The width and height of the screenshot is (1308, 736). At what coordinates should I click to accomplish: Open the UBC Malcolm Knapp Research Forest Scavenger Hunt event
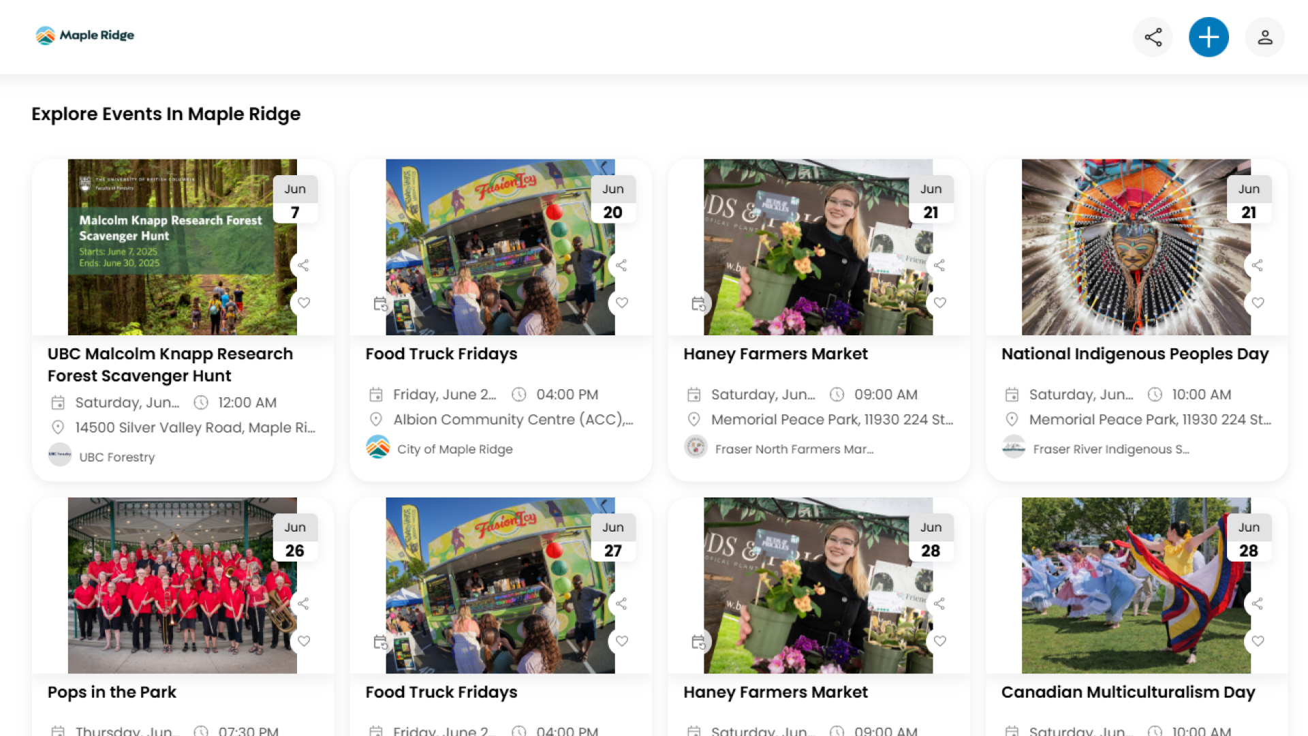click(x=170, y=365)
